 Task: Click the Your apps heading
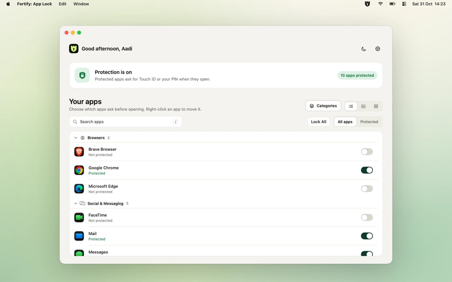[x=85, y=102]
